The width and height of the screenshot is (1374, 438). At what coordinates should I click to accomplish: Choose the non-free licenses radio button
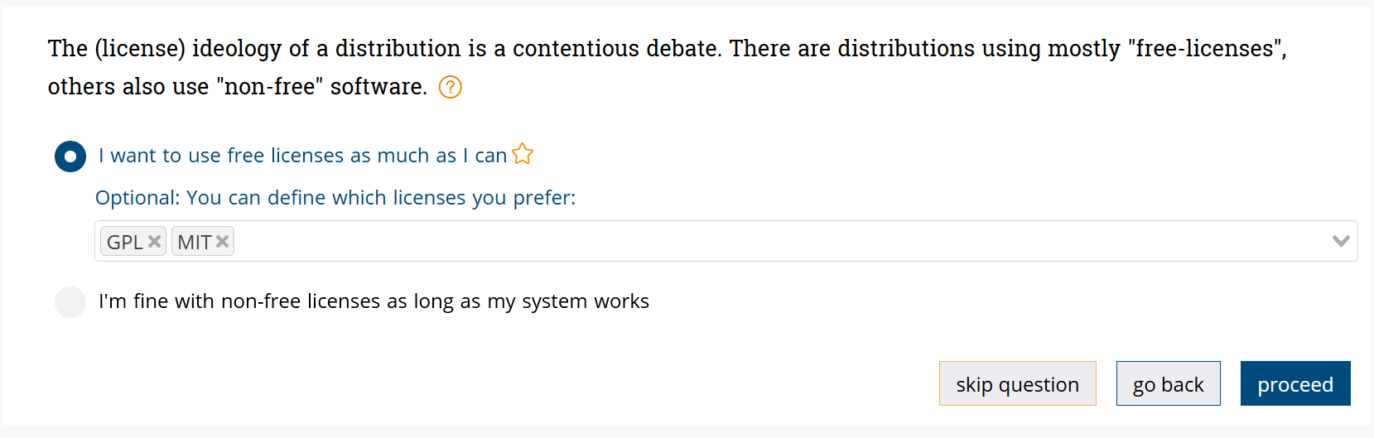pyautogui.click(x=70, y=302)
